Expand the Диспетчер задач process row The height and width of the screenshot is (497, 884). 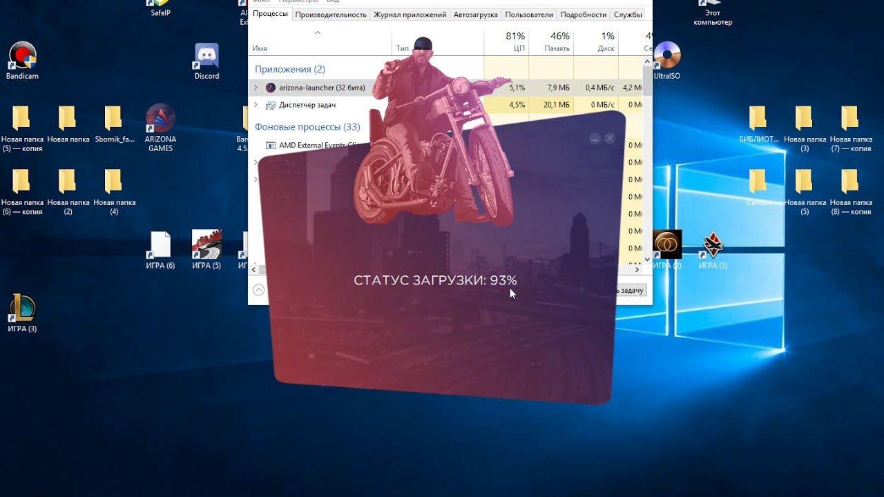(x=256, y=105)
